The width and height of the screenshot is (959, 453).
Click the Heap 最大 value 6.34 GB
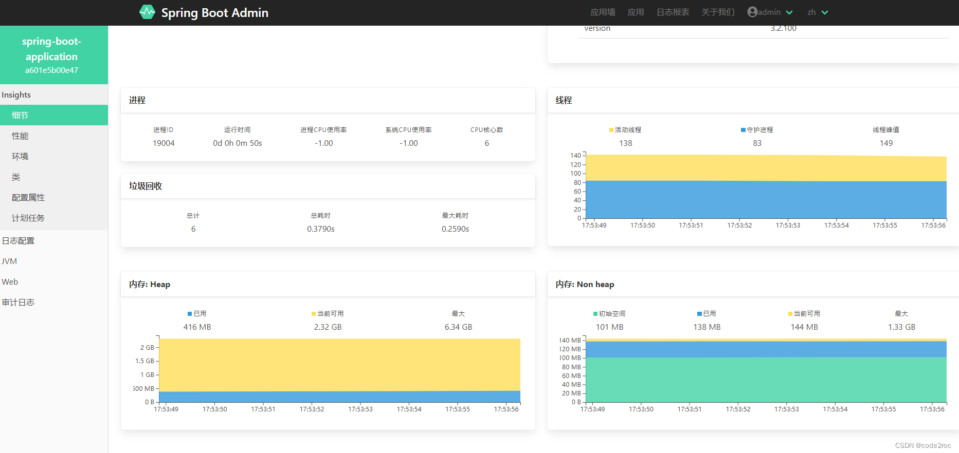click(x=459, y=327)
